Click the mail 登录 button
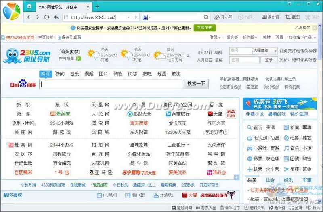This screenshot has width=323, height=212. 268,60
